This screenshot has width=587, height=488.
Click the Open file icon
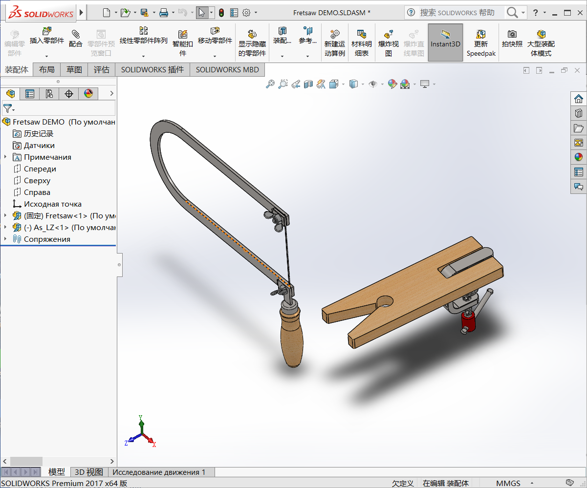[125, 12]
